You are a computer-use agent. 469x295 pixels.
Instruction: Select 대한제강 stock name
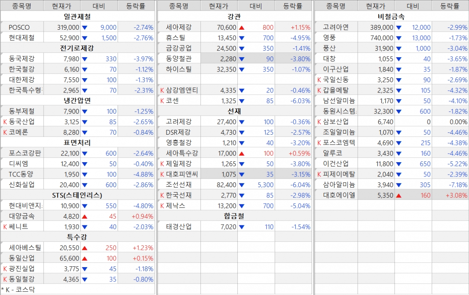click(22, 80)
